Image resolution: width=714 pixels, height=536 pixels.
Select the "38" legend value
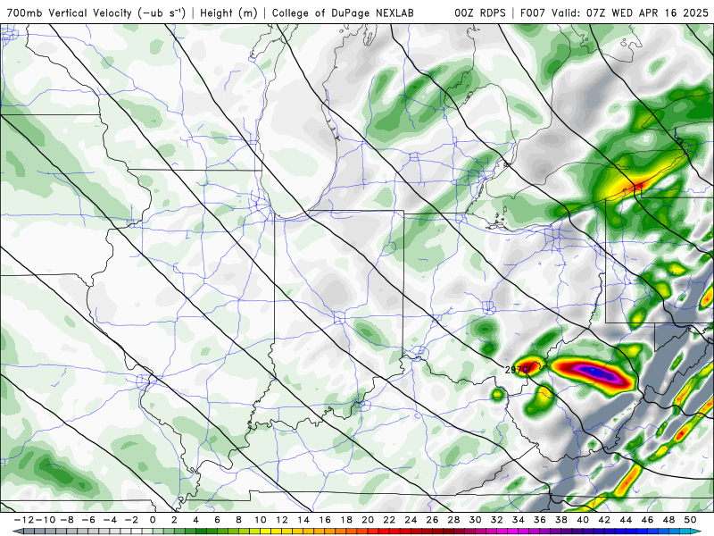[x=561, y=520]
